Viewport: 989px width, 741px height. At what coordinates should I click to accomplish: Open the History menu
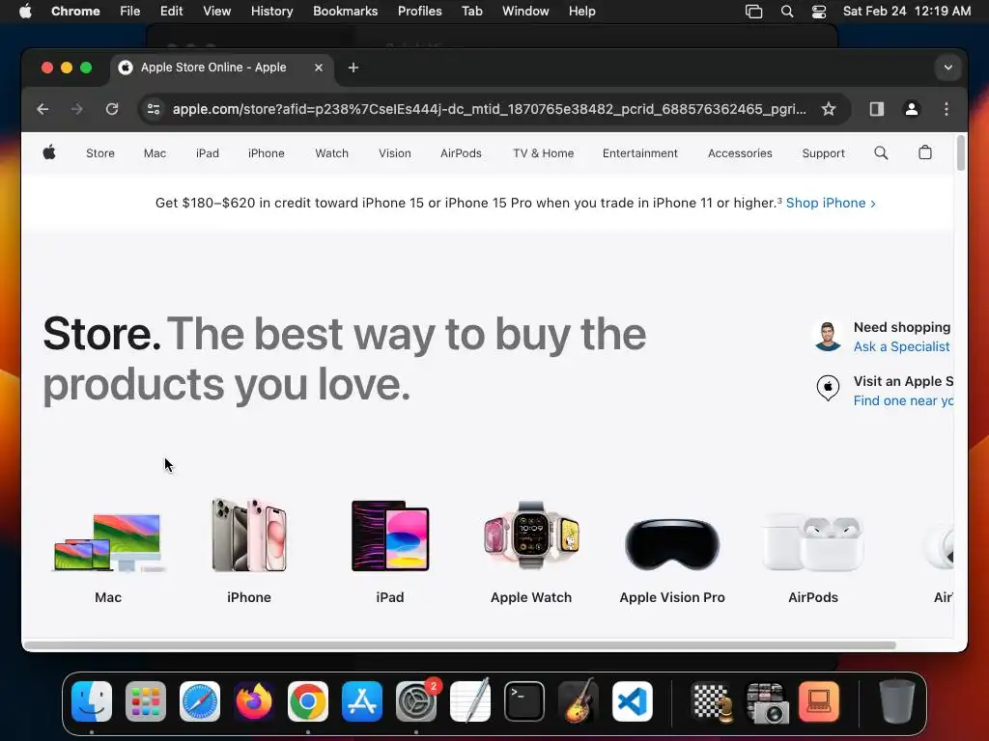271,12
